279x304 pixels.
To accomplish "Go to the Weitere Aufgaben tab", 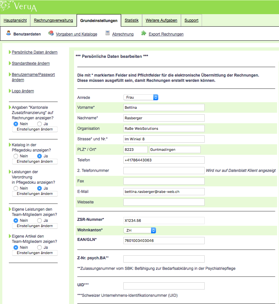I will pos(161,20).
